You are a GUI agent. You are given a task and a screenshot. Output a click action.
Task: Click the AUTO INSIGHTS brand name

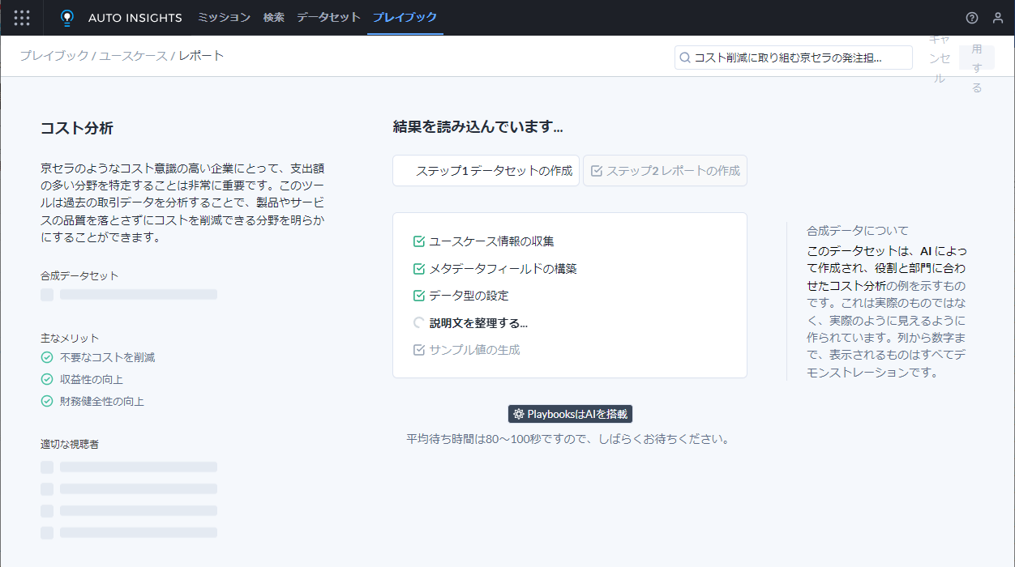pyautogui.click(x=135, y=18)
